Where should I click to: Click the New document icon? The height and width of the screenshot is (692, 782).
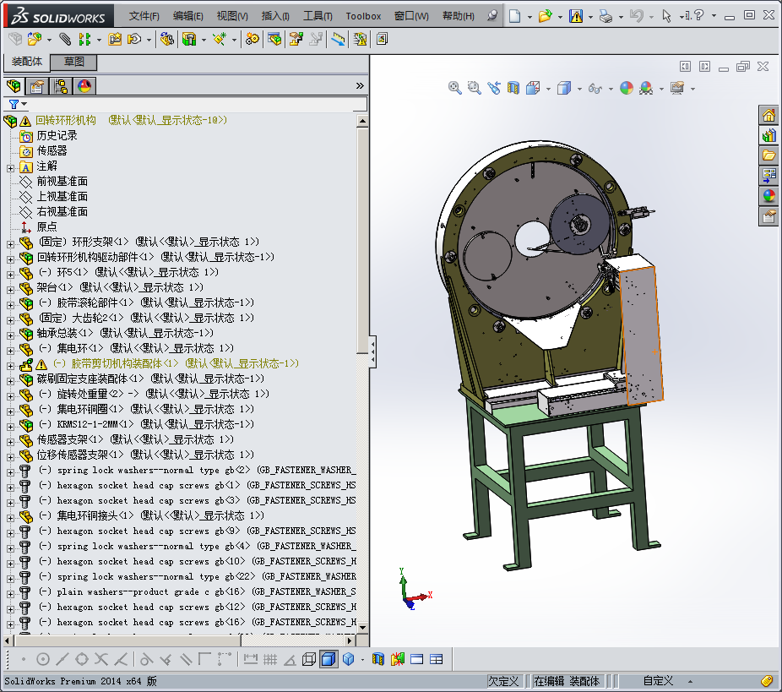514,16
